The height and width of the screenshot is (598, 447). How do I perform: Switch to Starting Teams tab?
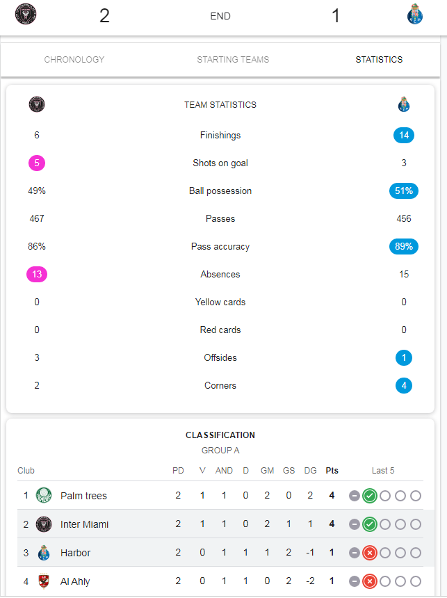click(x=233, y=60)
